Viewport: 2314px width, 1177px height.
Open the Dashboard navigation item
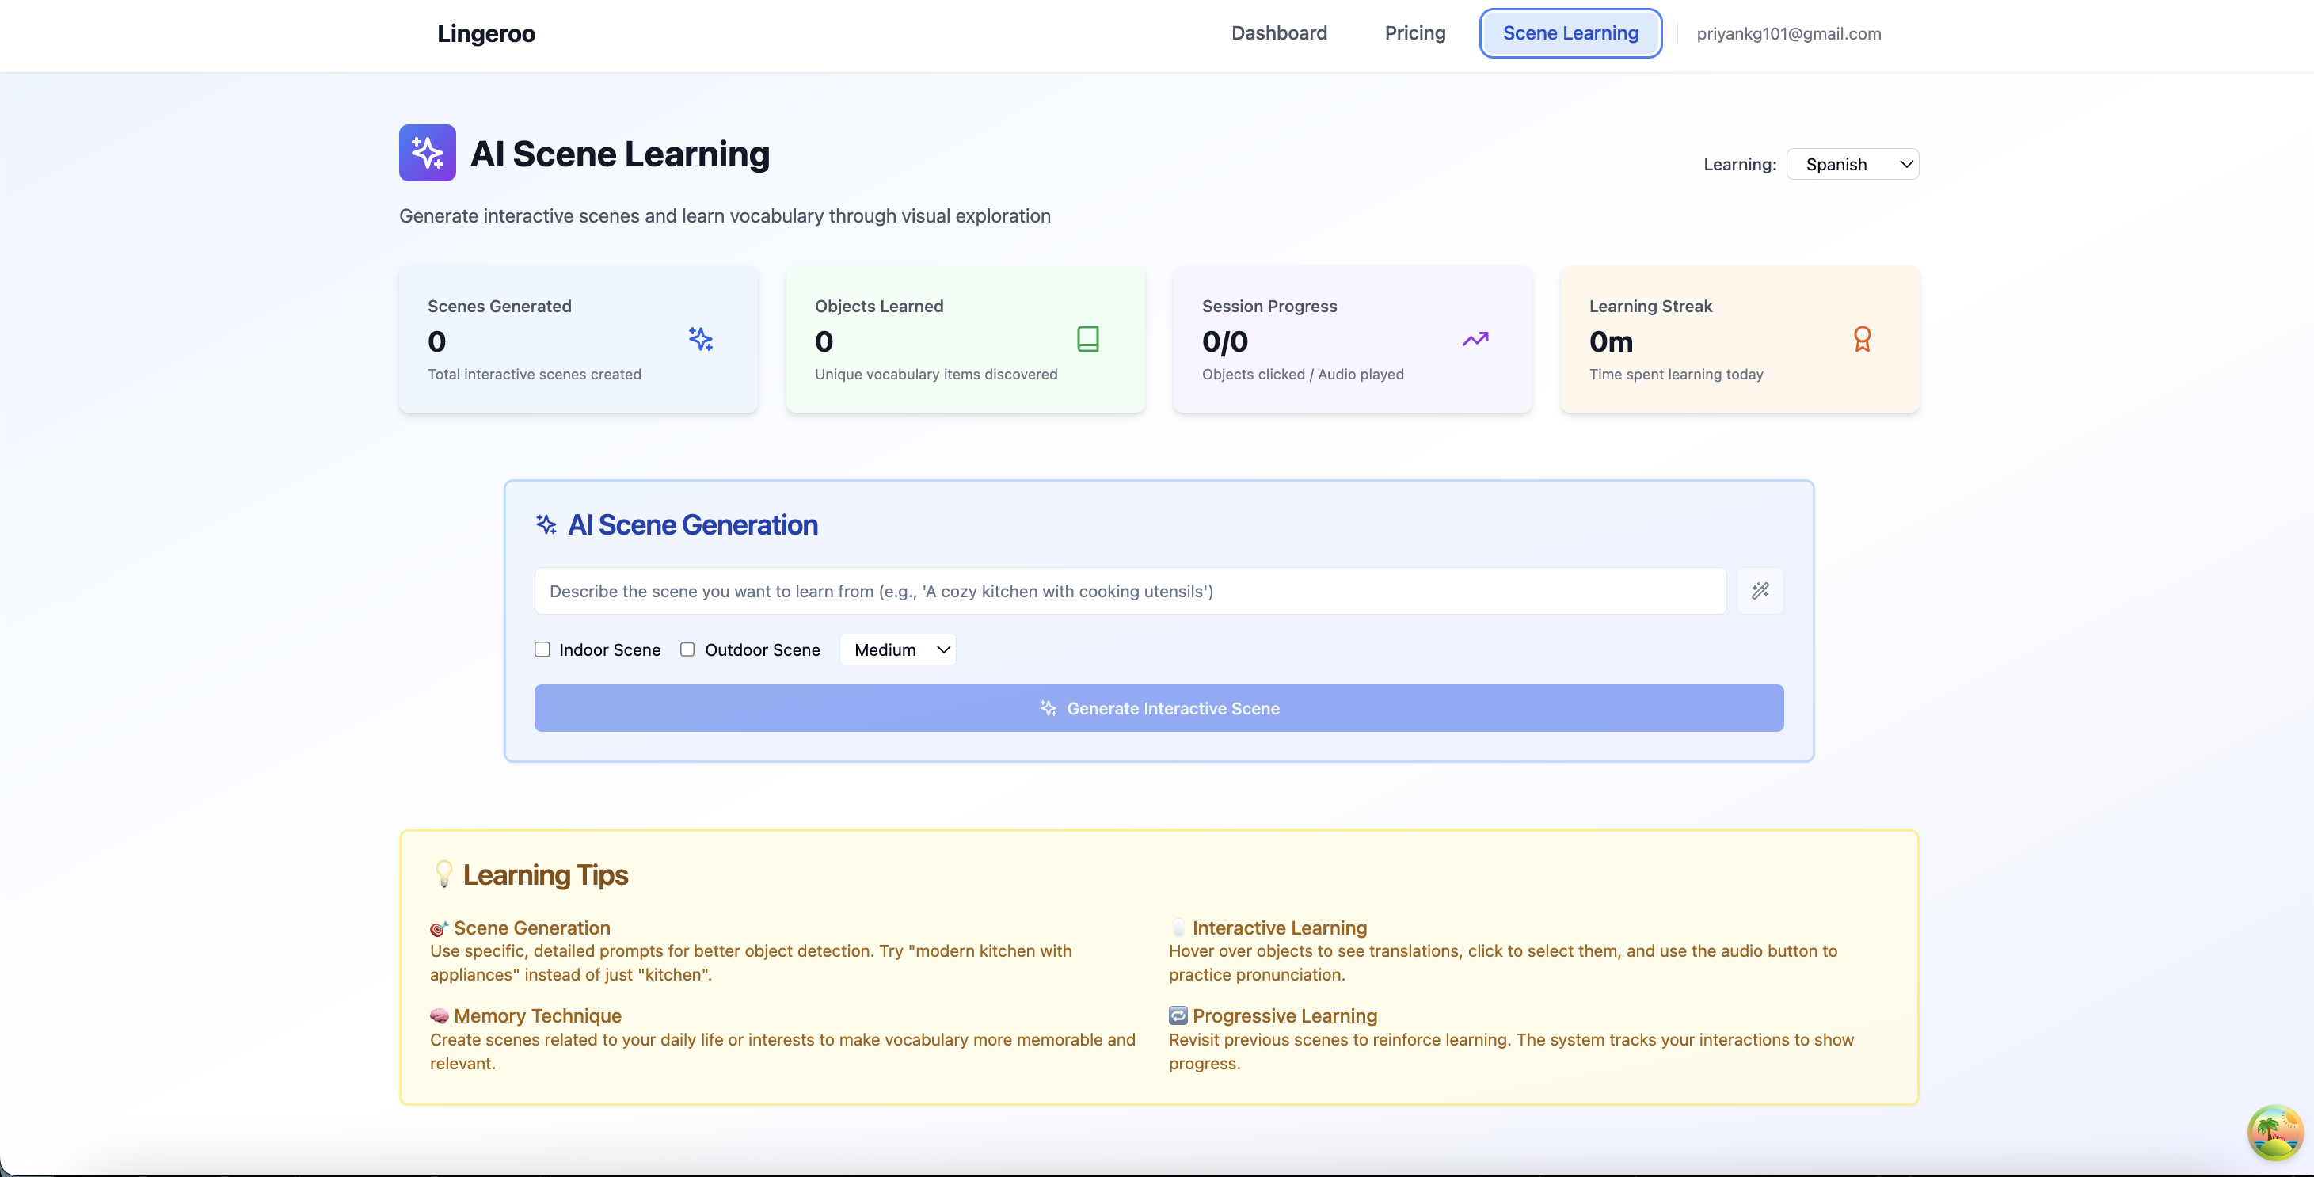click(1278, 33)
